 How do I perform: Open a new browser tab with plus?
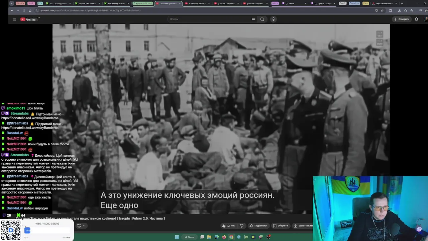tap(402, 3)
